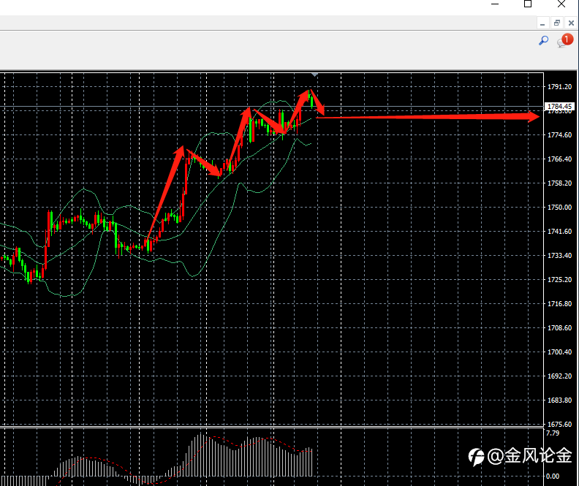
Task: Open the chat notifications icon with red badge
Action: click(565, 40)
